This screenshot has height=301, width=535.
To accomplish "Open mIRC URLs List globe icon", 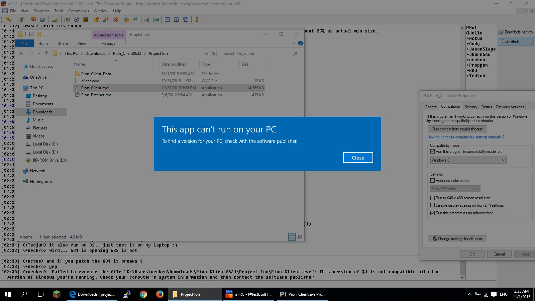I will [156, 19].
